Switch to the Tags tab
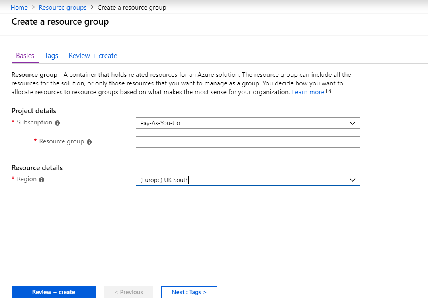Image resolution: width=428 pixels, height=308 pixels. coord(51,56)
